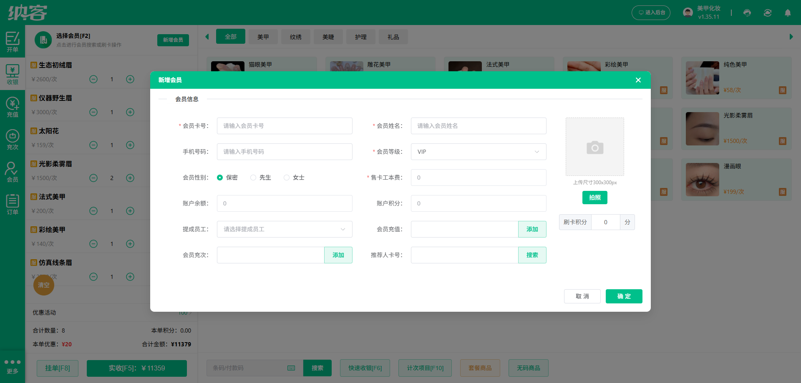Close the 新增会员 dialog with X
This screenshot has height=383, width=801.
[638, 80]
